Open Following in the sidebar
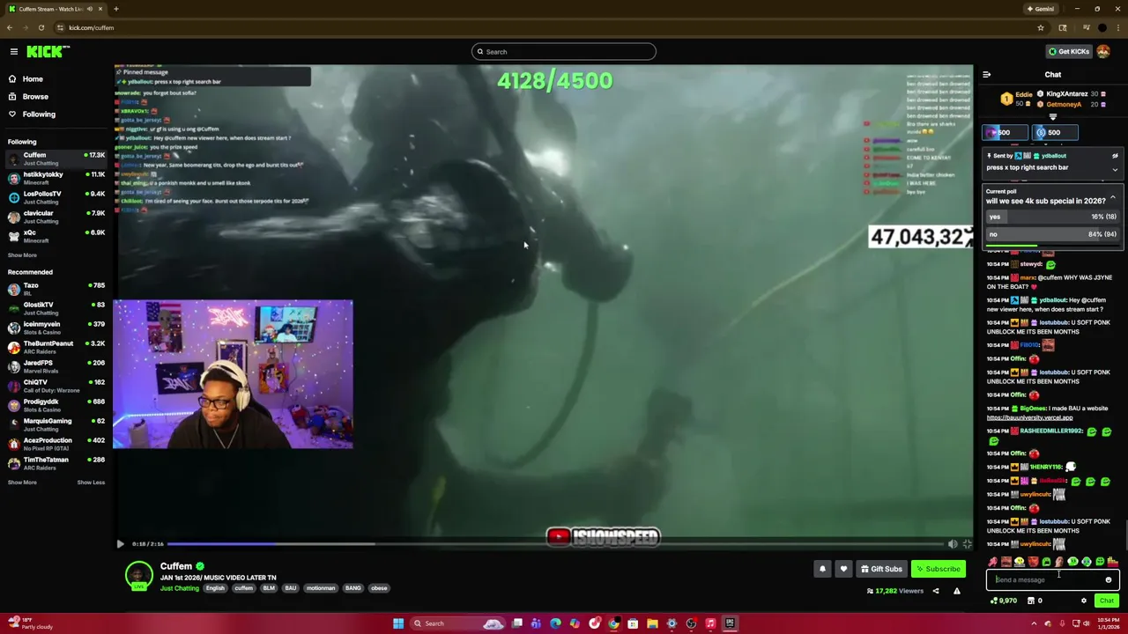The image size is (1128, 634). click(39, 114)
